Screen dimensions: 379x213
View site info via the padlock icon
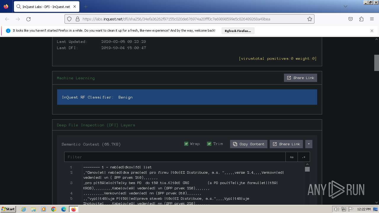click(77, 19)
